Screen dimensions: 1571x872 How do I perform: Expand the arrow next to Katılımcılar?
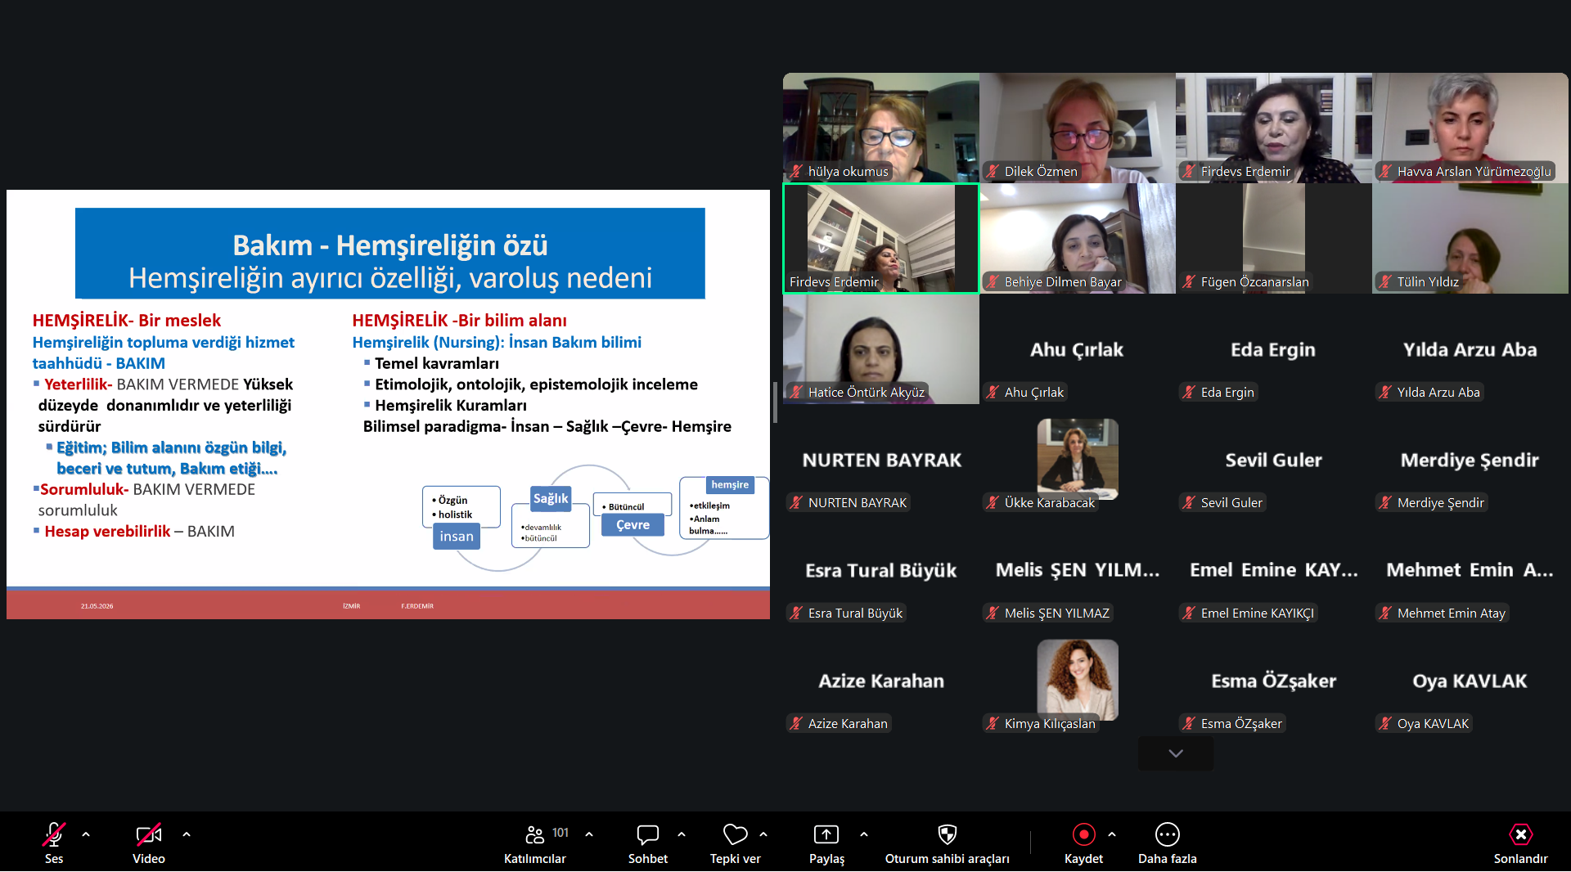point(589,834)
